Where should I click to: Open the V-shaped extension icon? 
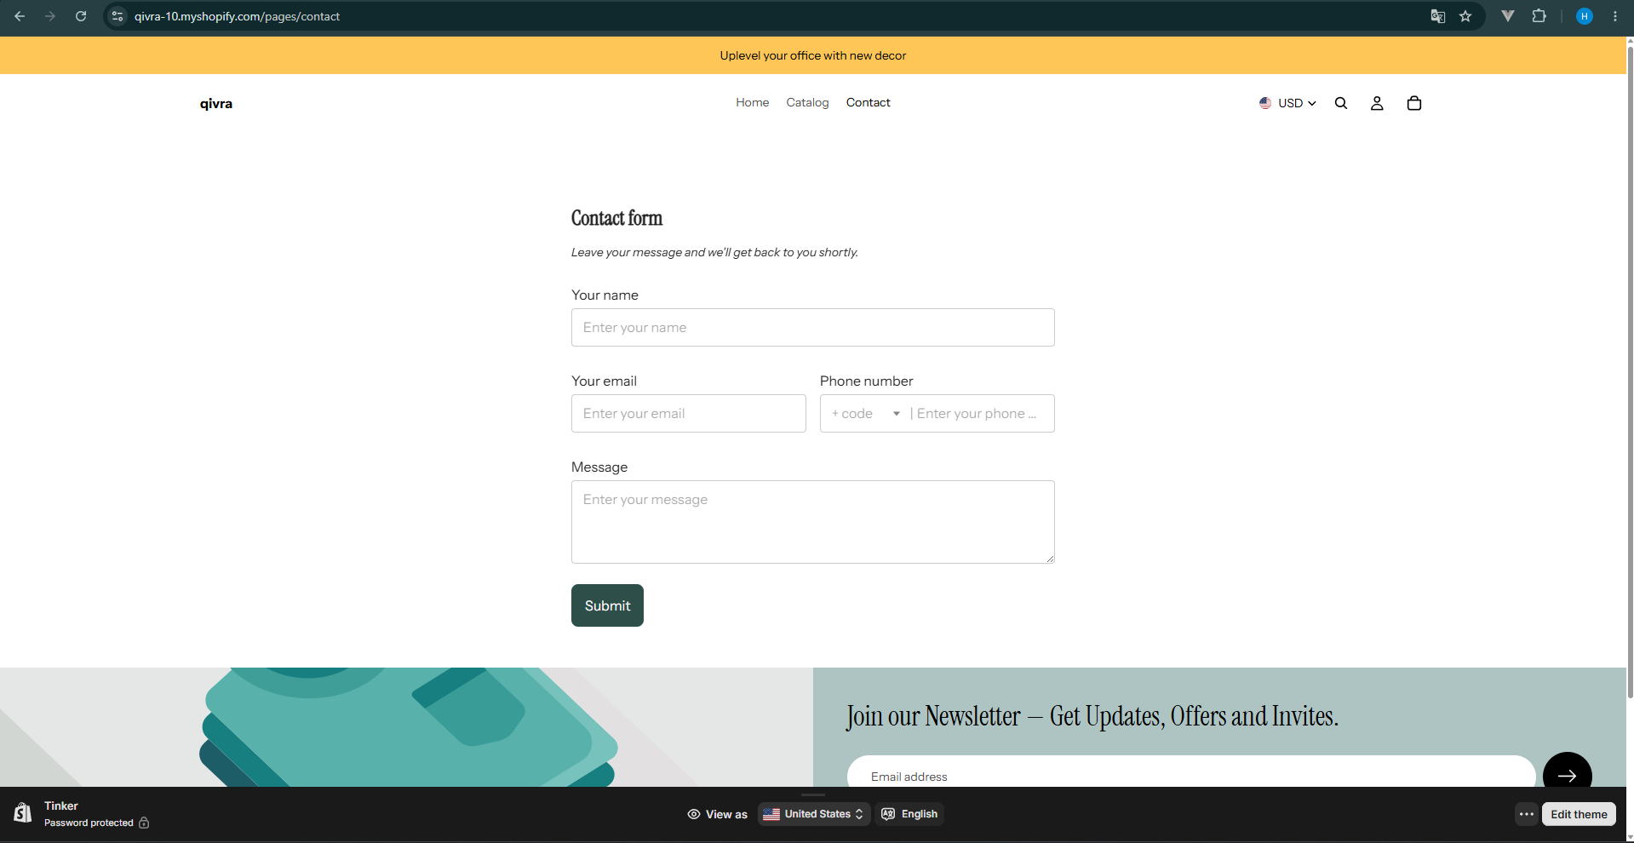1508,15
